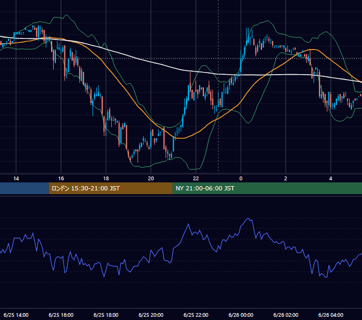The height and width of the screenshot is (320, 362).
Task: Click the 20 hour label on price chart axis
Action: tap(151, 179)
